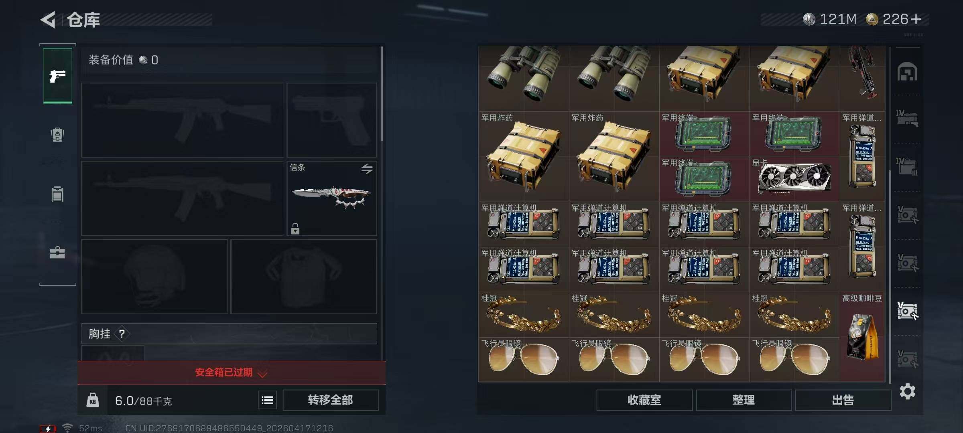Open warehouse settings gear icon

coord(907,392)
